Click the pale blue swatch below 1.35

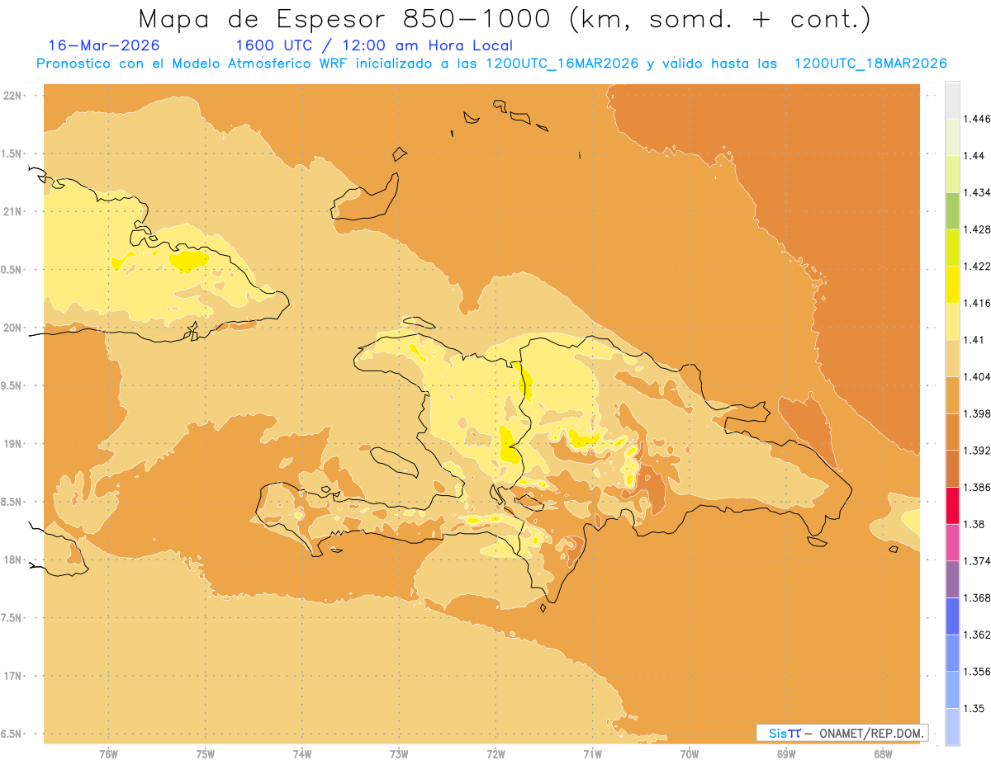[952, 727]
